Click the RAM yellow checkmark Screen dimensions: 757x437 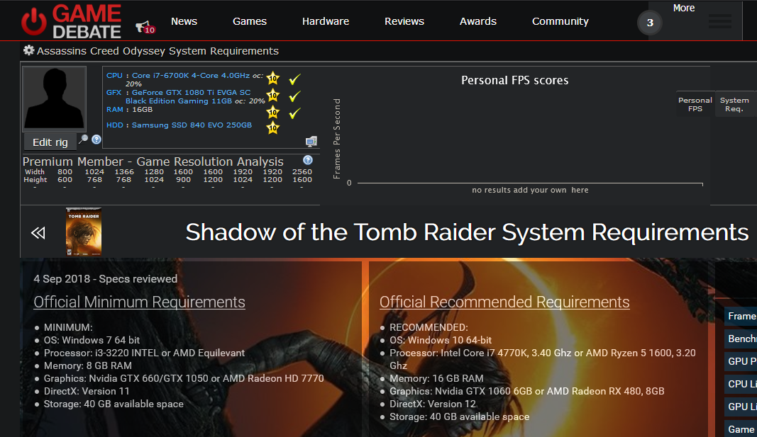click(294, 113)
